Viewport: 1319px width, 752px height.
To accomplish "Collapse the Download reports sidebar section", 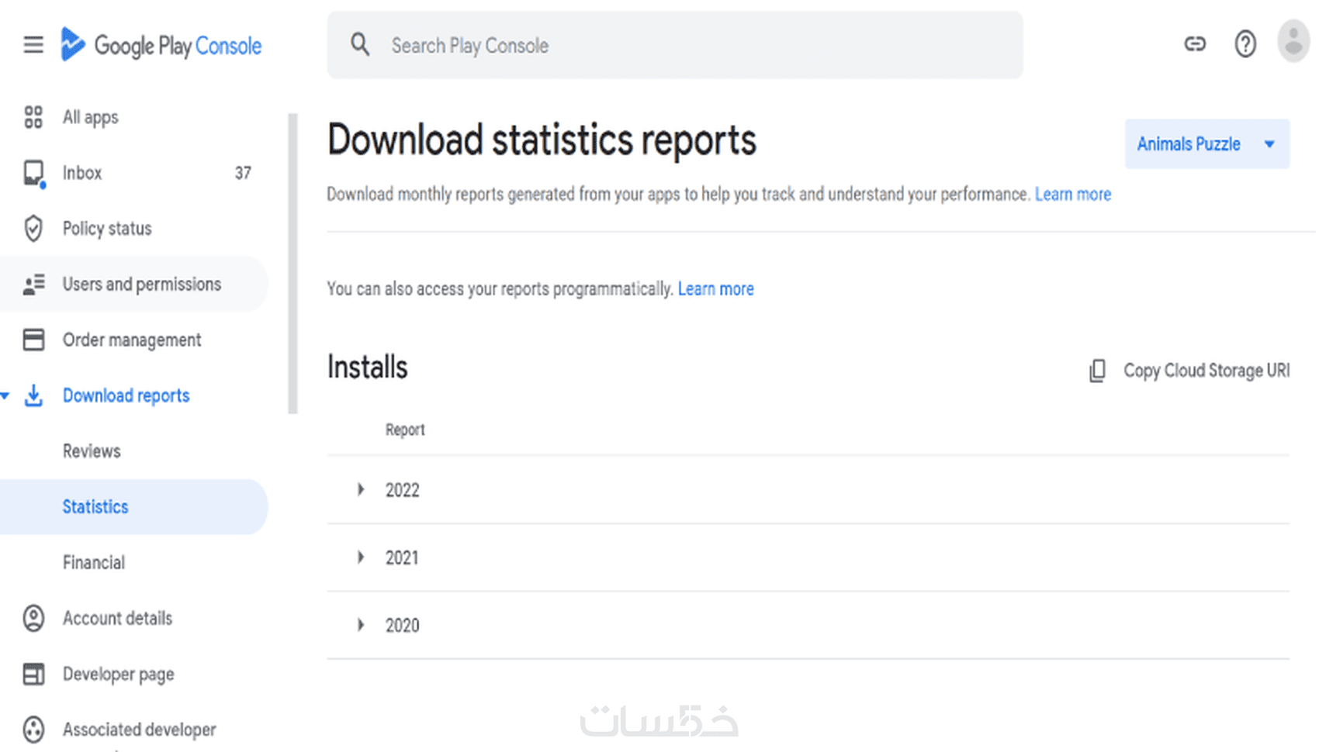I will pyautogui.click(x=6, y=396).
